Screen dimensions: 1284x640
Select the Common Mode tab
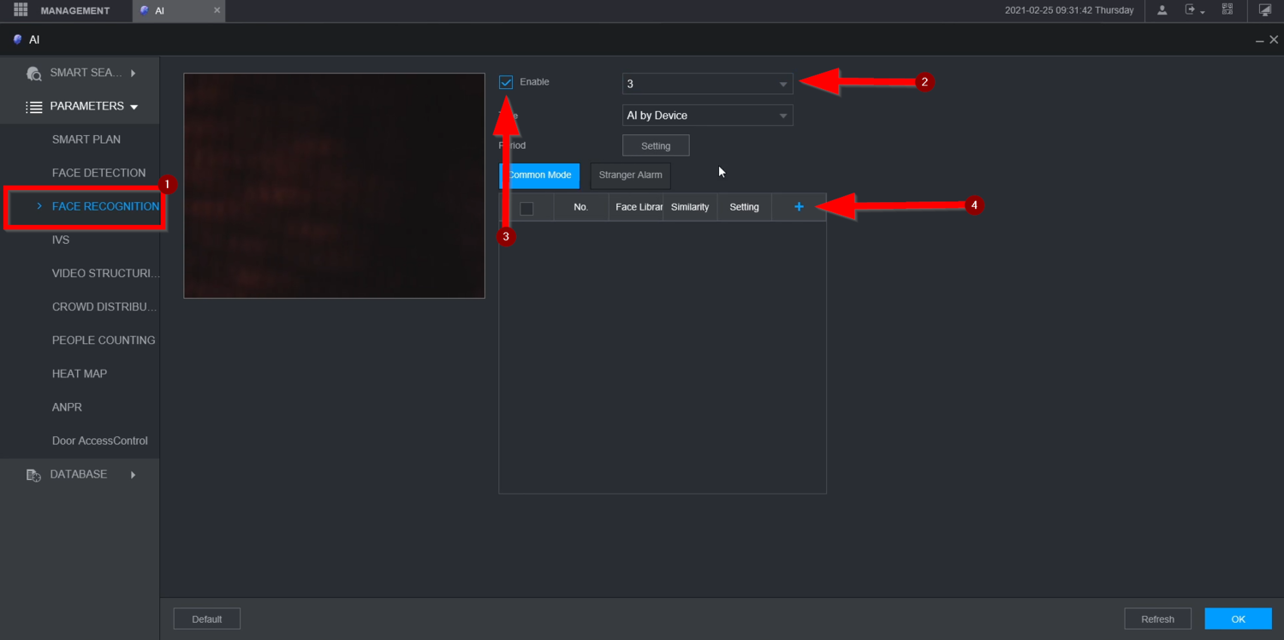[x=539, y=175]
